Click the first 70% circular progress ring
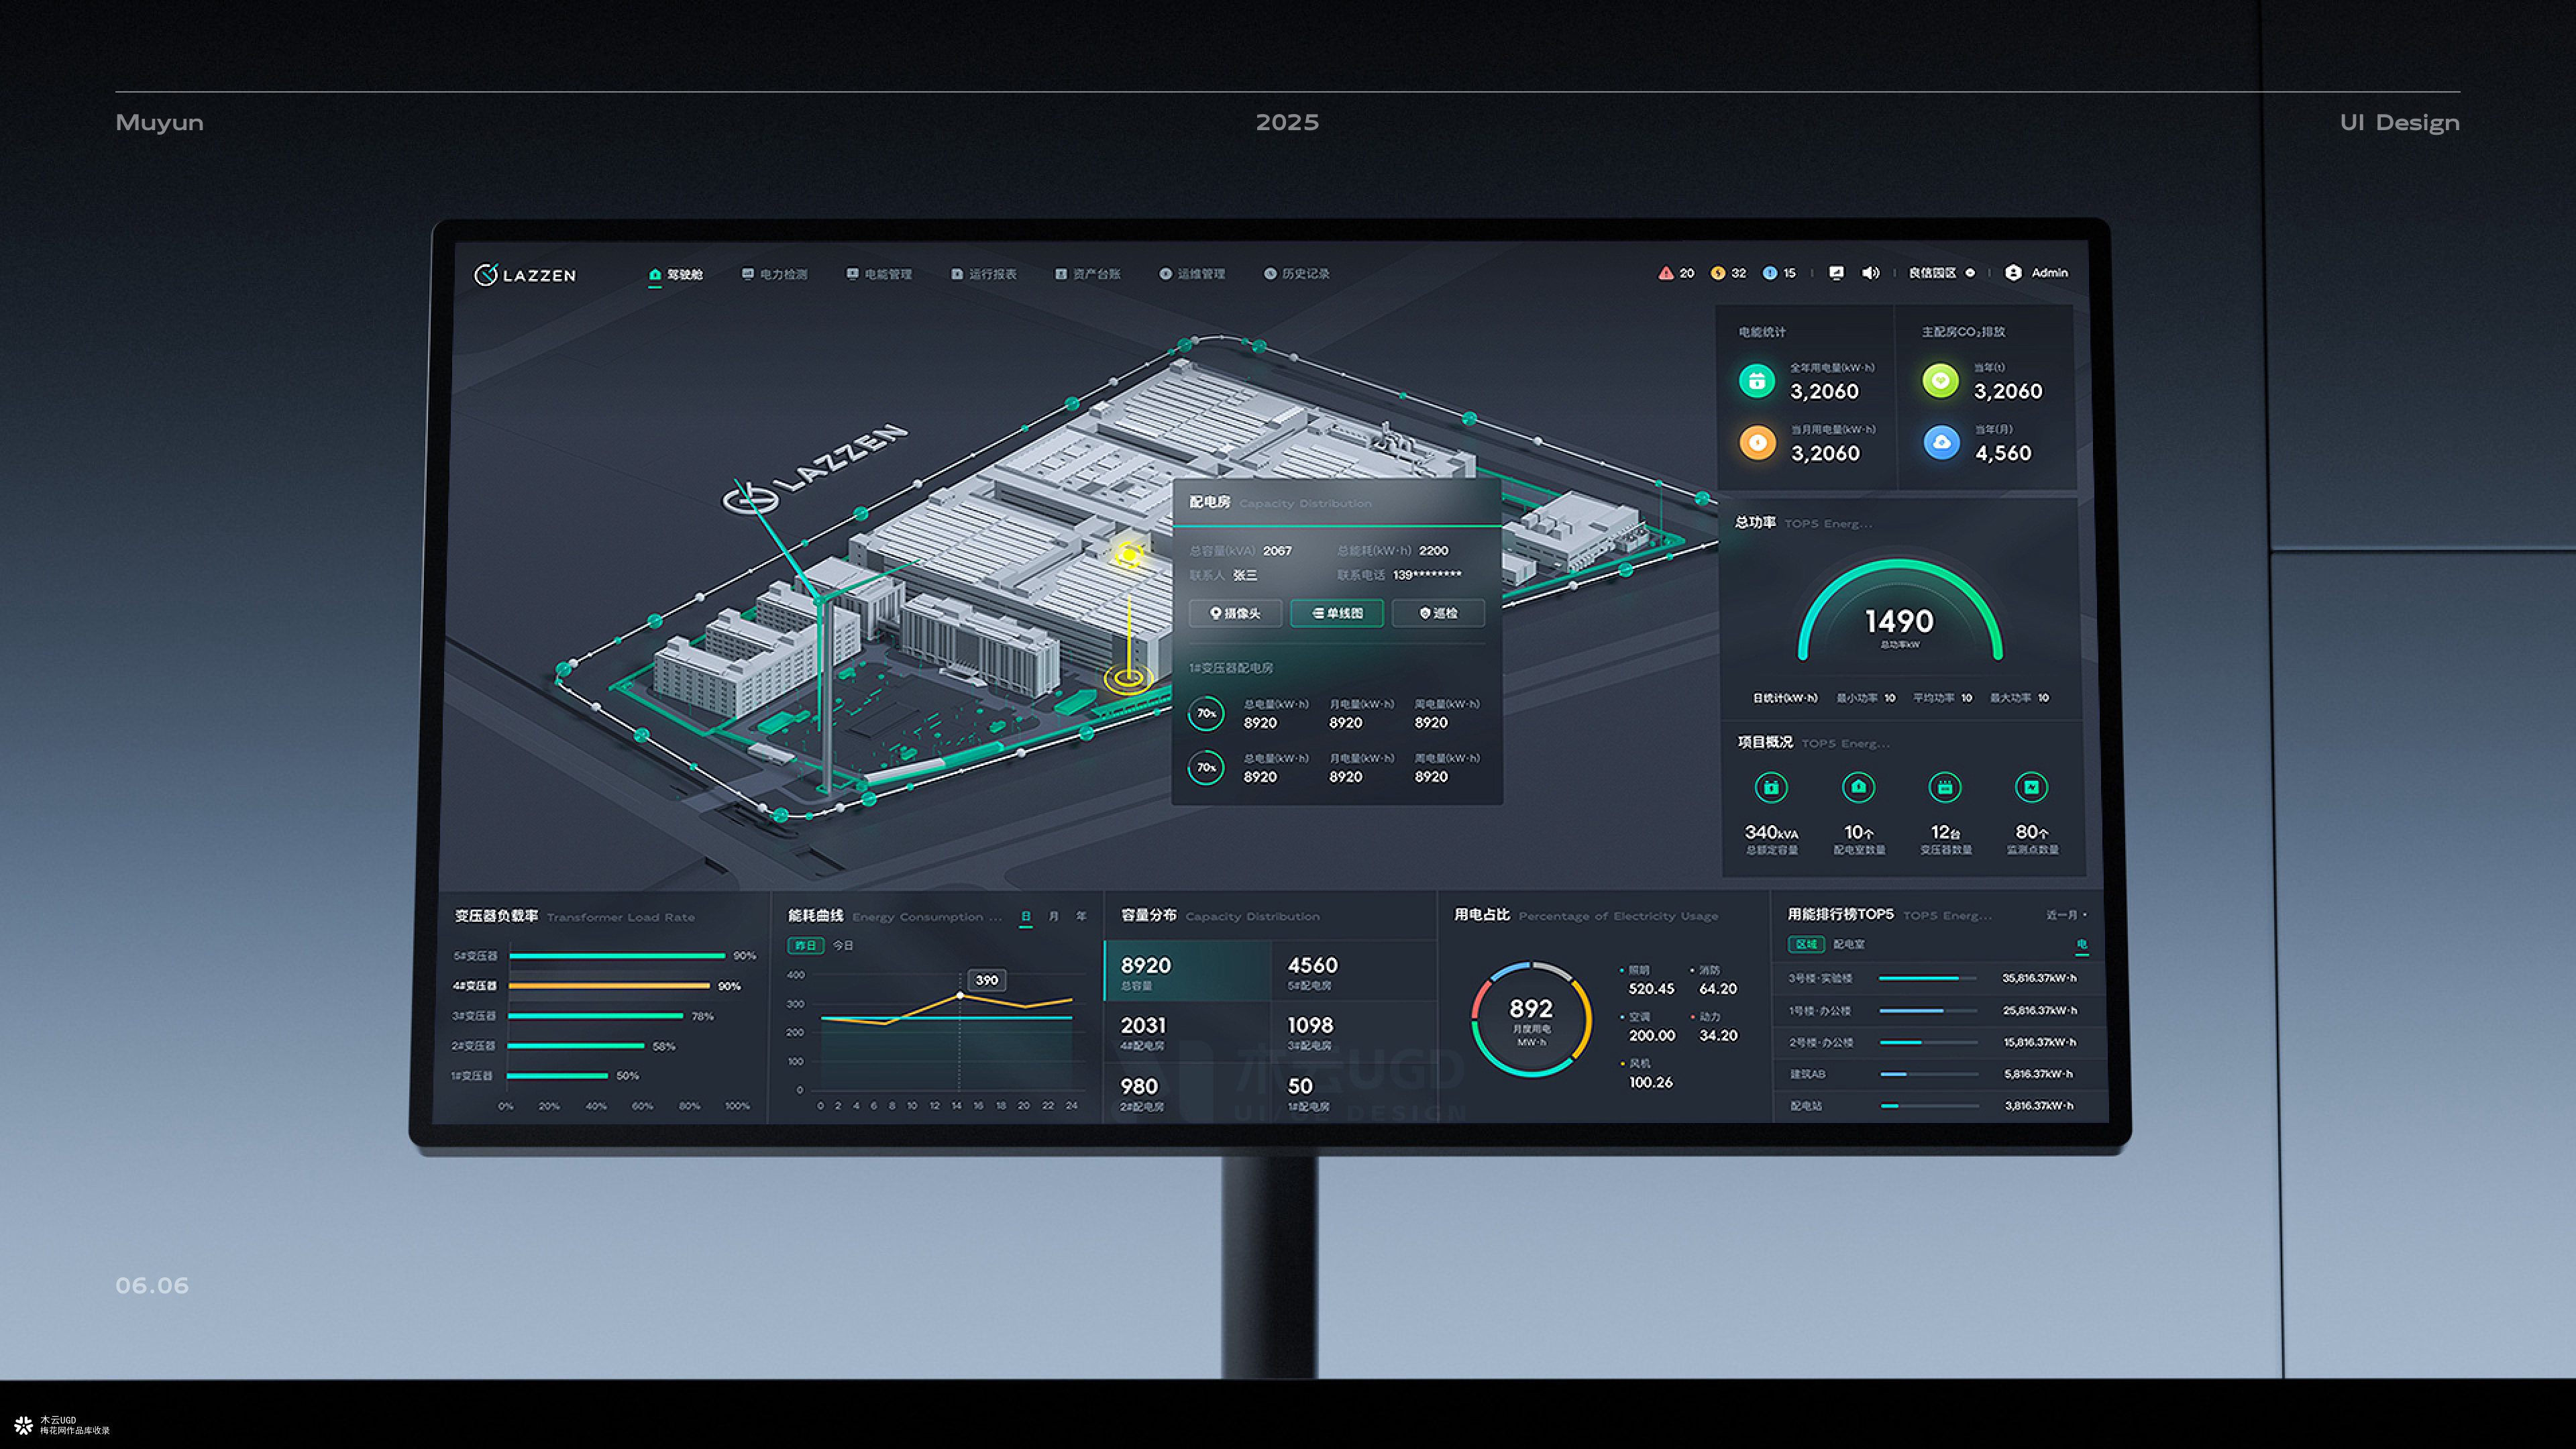Viewport: 2576px width, 1449px height. 1207,714
